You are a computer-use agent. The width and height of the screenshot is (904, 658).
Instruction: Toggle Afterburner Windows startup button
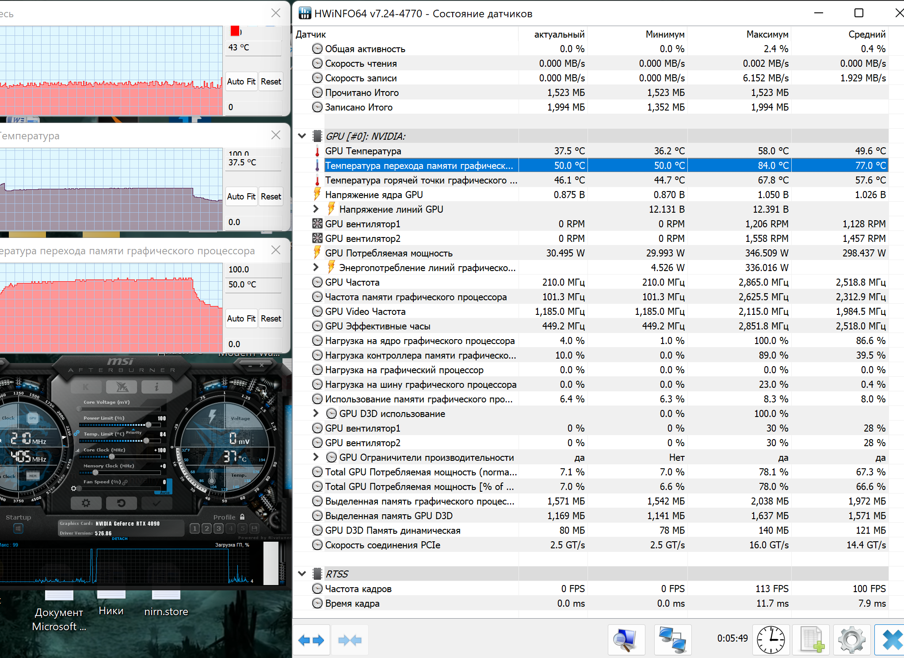(x=18, y=528)
